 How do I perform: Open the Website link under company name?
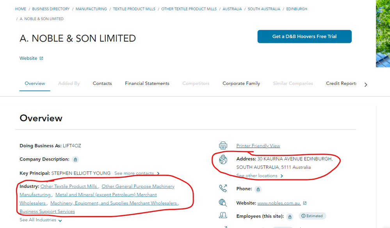tap(28, 58)
